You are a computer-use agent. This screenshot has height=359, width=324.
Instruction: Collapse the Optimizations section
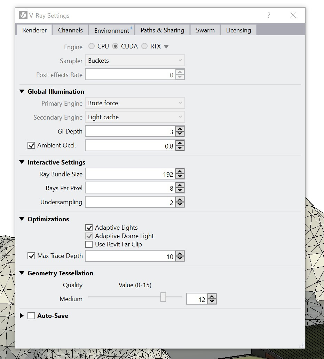pos(22,219)
